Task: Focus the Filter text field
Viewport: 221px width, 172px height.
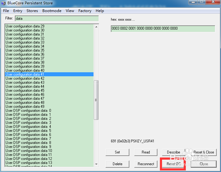Action: tap(57, 19)
